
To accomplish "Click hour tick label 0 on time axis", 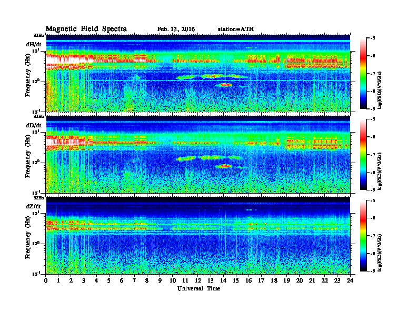I will coord(46,281).
